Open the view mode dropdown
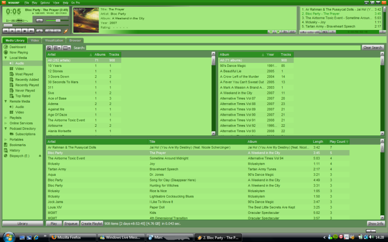Screen dimensions: 388x242 57,48
